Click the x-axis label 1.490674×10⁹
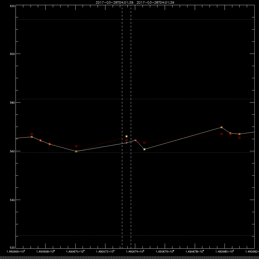259x259 pixels. [135, 251]
